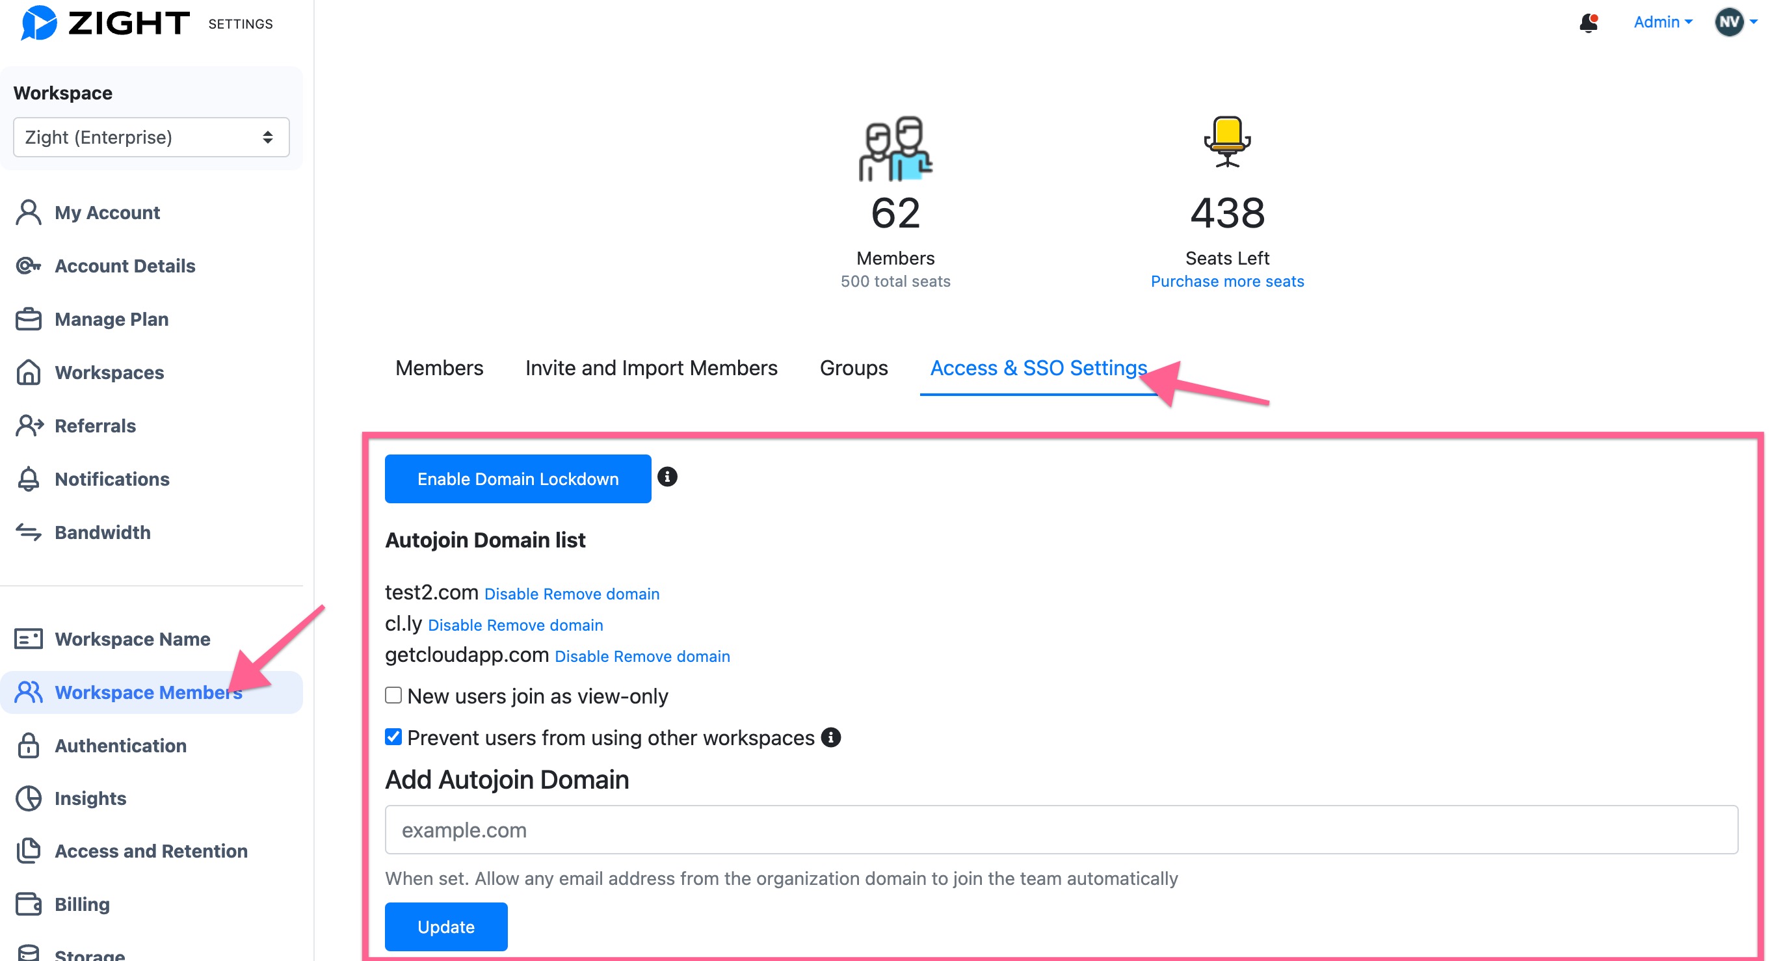Click the NV user avatar

[1729, 22]
